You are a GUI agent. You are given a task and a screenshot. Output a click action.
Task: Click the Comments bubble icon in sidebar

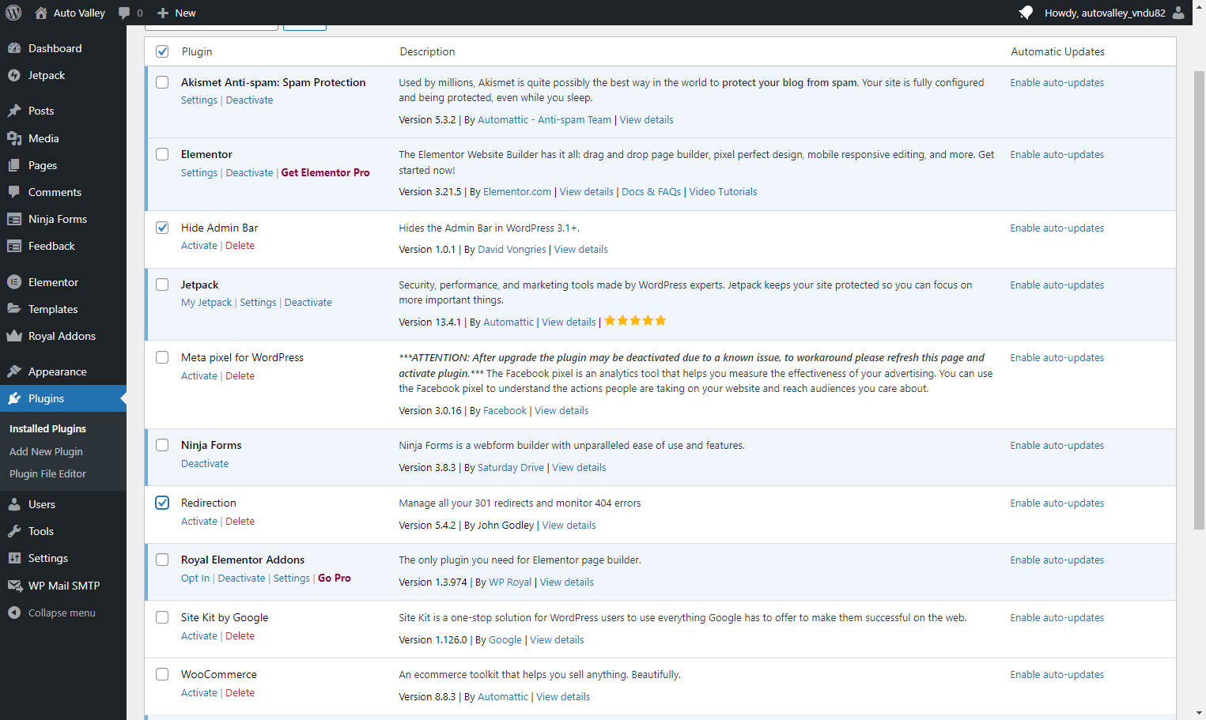[14, 192]
